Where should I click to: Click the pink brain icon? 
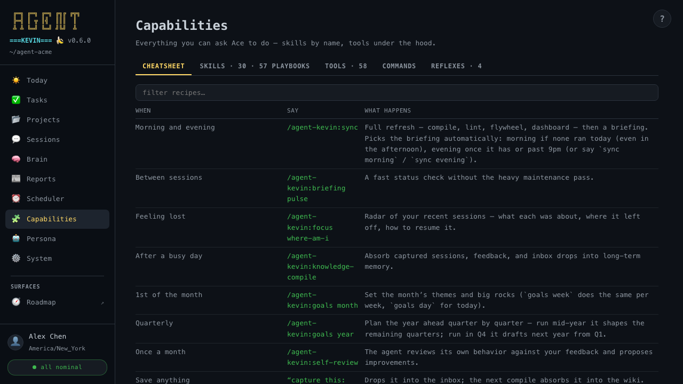16,159
